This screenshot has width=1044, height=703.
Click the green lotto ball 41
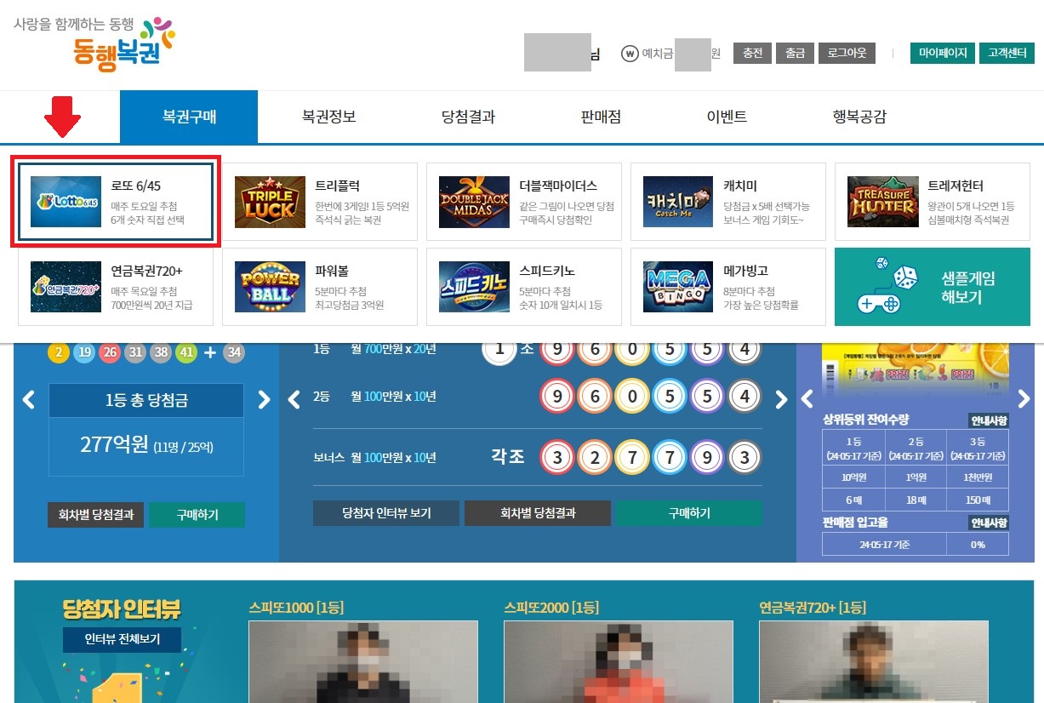(185, 352)
